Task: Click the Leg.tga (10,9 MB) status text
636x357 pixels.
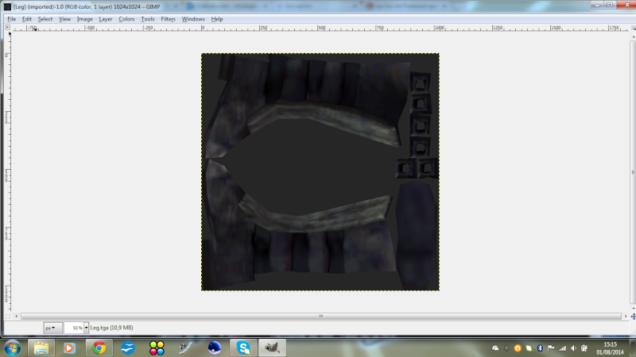Action: coord(111,328)
